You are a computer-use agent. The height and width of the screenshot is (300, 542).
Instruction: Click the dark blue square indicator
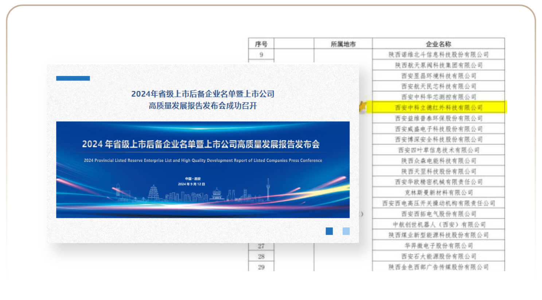coord(329,231)
